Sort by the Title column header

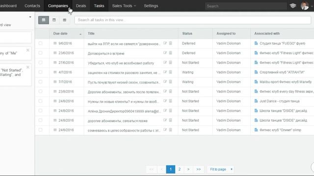91,34
